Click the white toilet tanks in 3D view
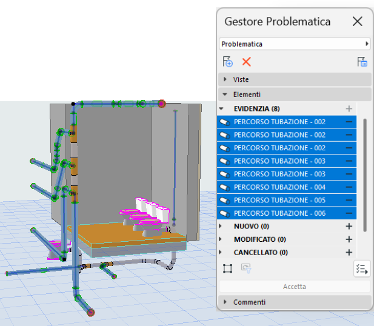 point(153,210)
